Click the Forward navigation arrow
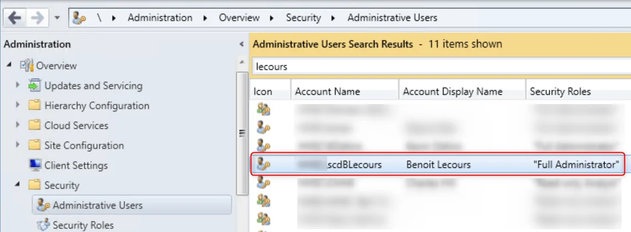 pyautogui.click(x=38, y=18)
